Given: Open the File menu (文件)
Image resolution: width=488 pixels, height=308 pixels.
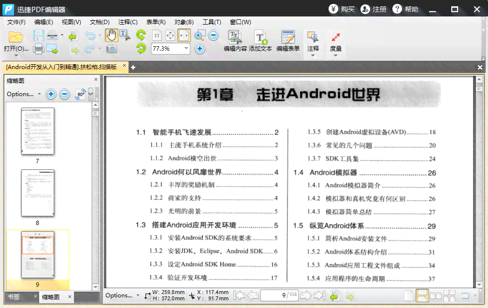Looking at the screenshot, I should 16,22.
